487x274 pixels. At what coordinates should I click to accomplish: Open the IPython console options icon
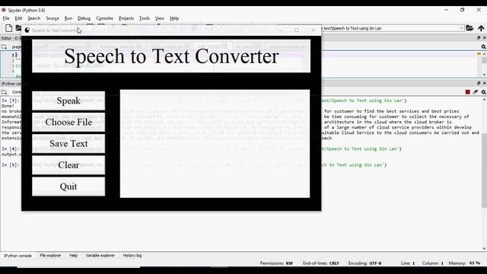coord(484,92)
